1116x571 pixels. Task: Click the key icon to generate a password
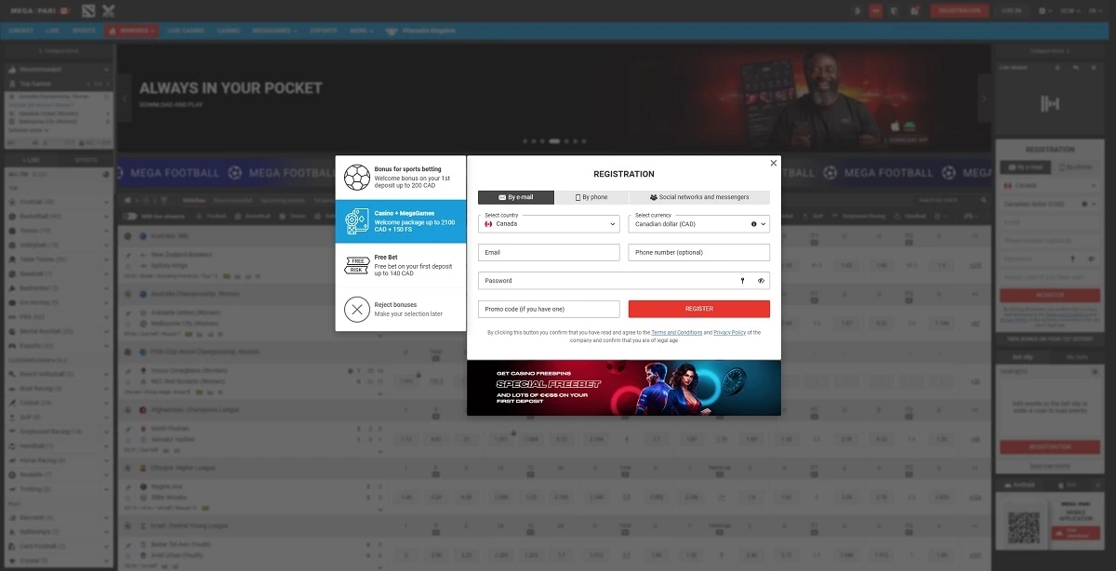pyautogui.click(x=742, y=280)
